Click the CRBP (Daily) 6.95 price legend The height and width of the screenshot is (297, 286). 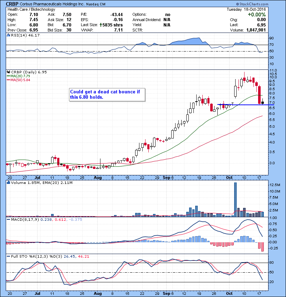[x=29, y=72]
